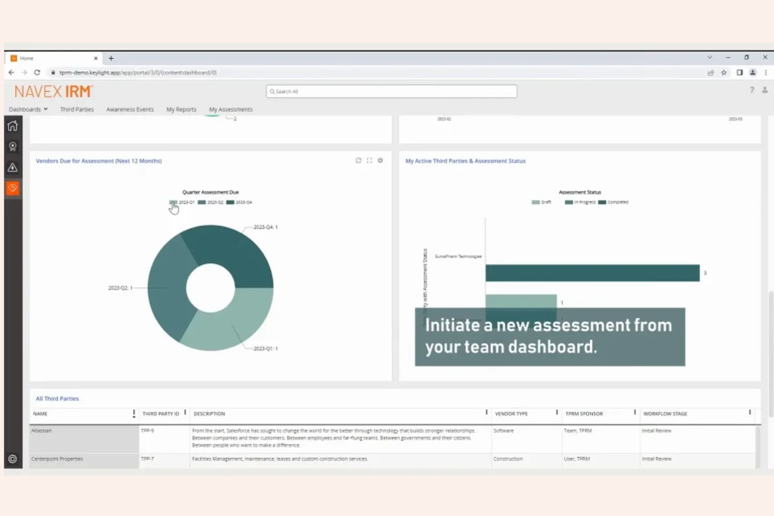Screen dimensions: 774x516
Task: Click the Construction vendor type cell
Action: pos(526,459)
